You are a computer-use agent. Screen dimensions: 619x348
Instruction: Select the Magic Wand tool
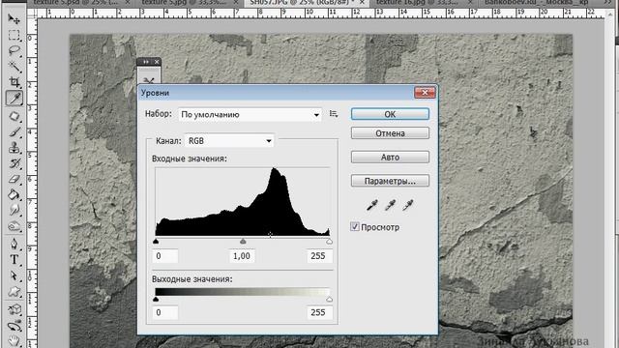[x=15, y=67]
